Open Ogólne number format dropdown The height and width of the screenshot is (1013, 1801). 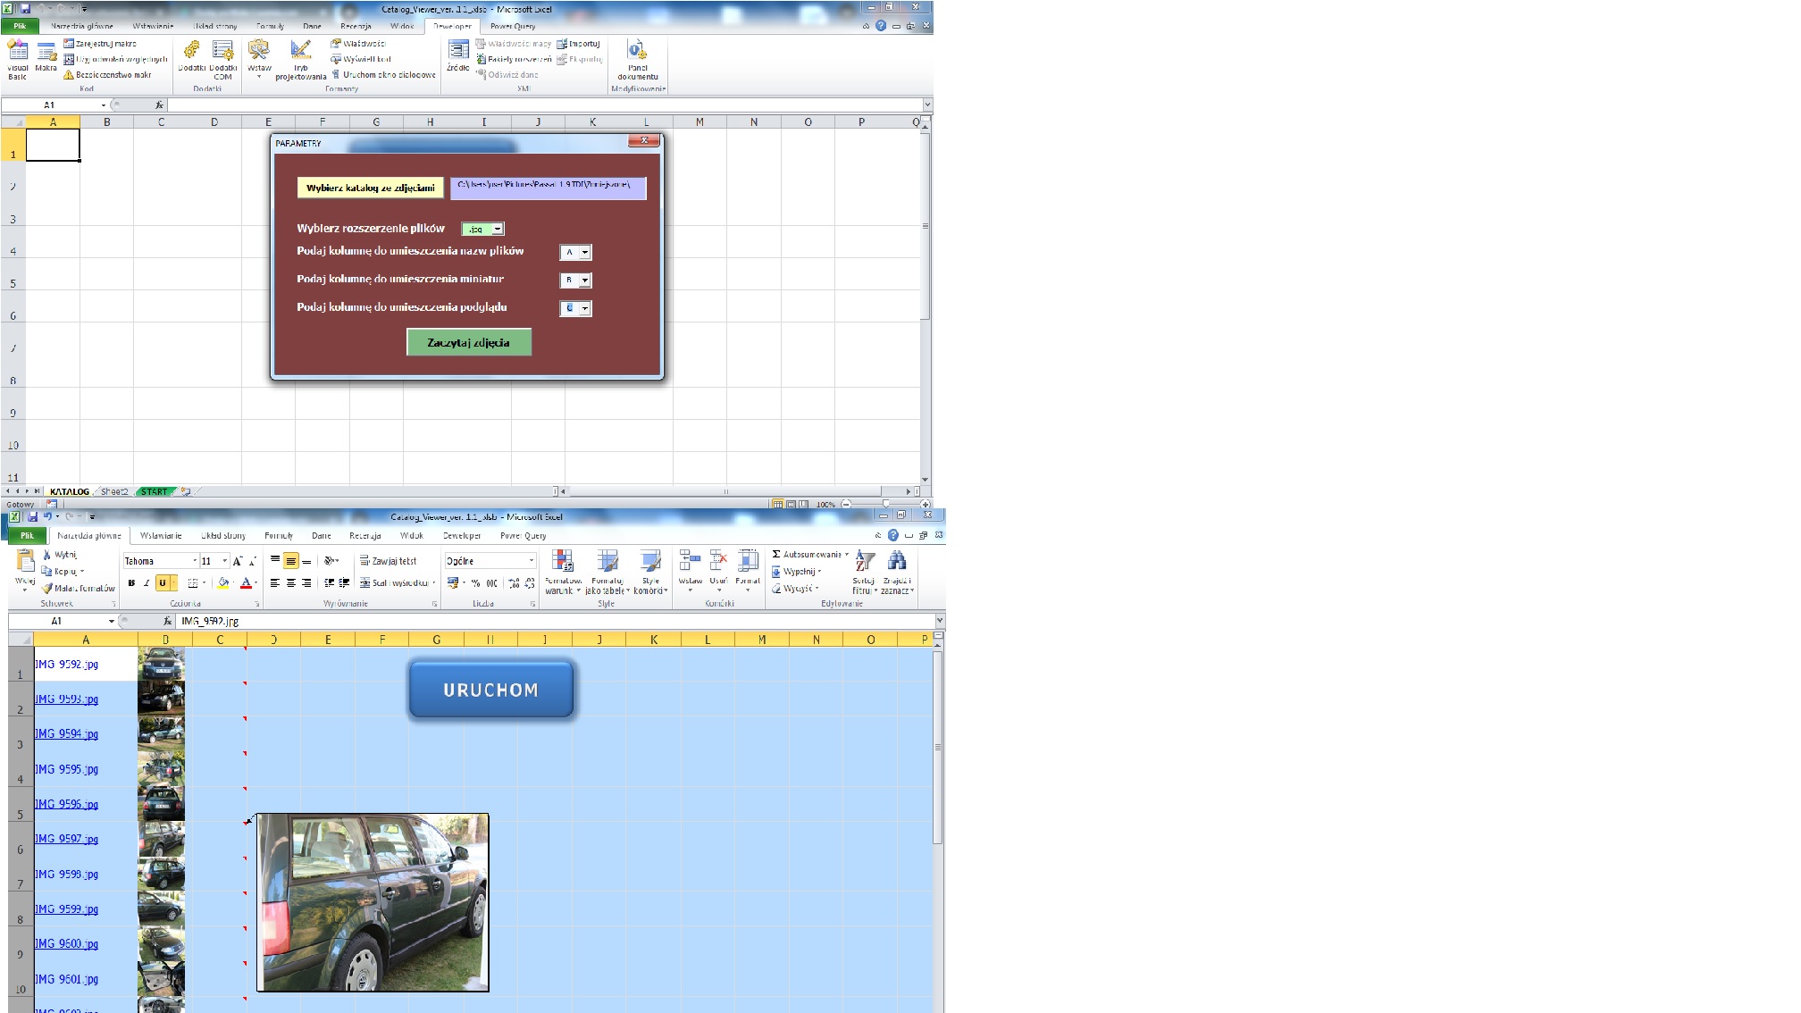click(531, 561)
